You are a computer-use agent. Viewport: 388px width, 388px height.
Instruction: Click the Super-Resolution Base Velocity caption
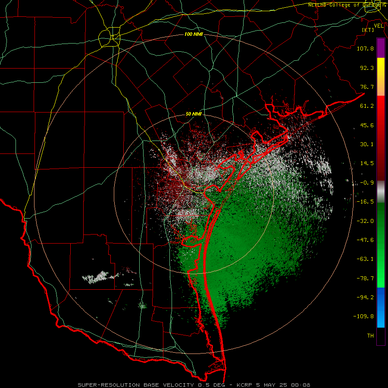(194, 385)
